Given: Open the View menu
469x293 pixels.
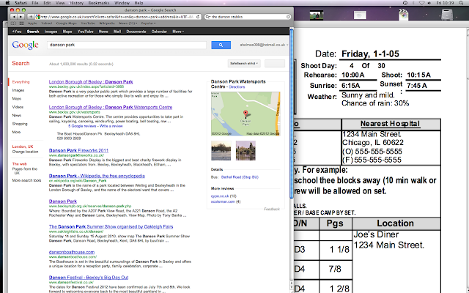Looking at the screenshot, I should 60,3.
